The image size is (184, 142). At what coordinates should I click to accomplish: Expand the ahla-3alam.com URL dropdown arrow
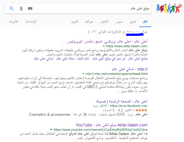pos(104,46)
